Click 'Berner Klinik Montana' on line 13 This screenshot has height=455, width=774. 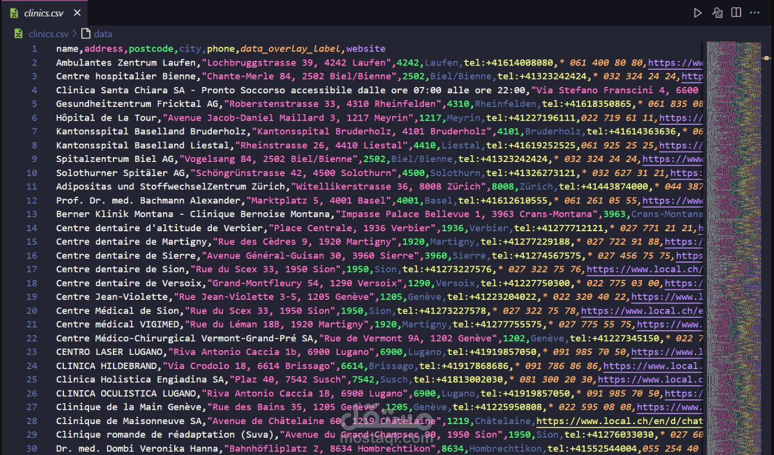115,214
